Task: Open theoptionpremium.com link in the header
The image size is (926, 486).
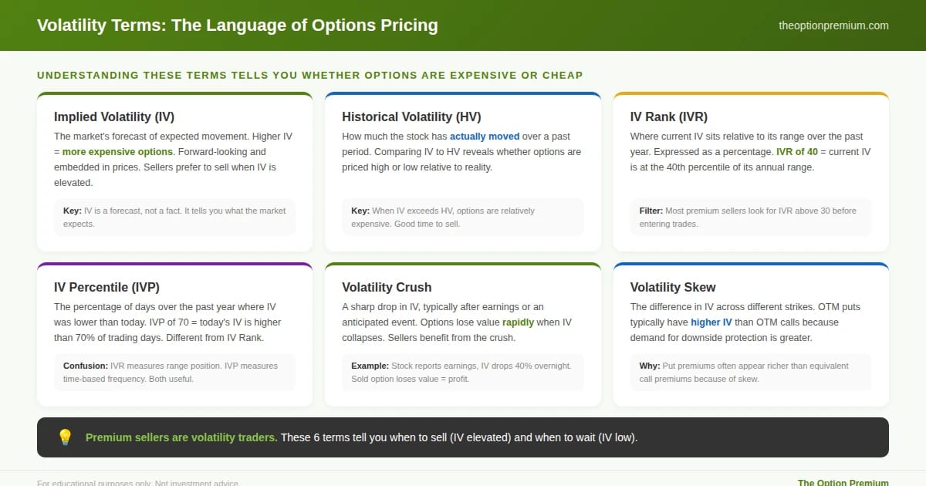Action: click(x=833, y=25)
